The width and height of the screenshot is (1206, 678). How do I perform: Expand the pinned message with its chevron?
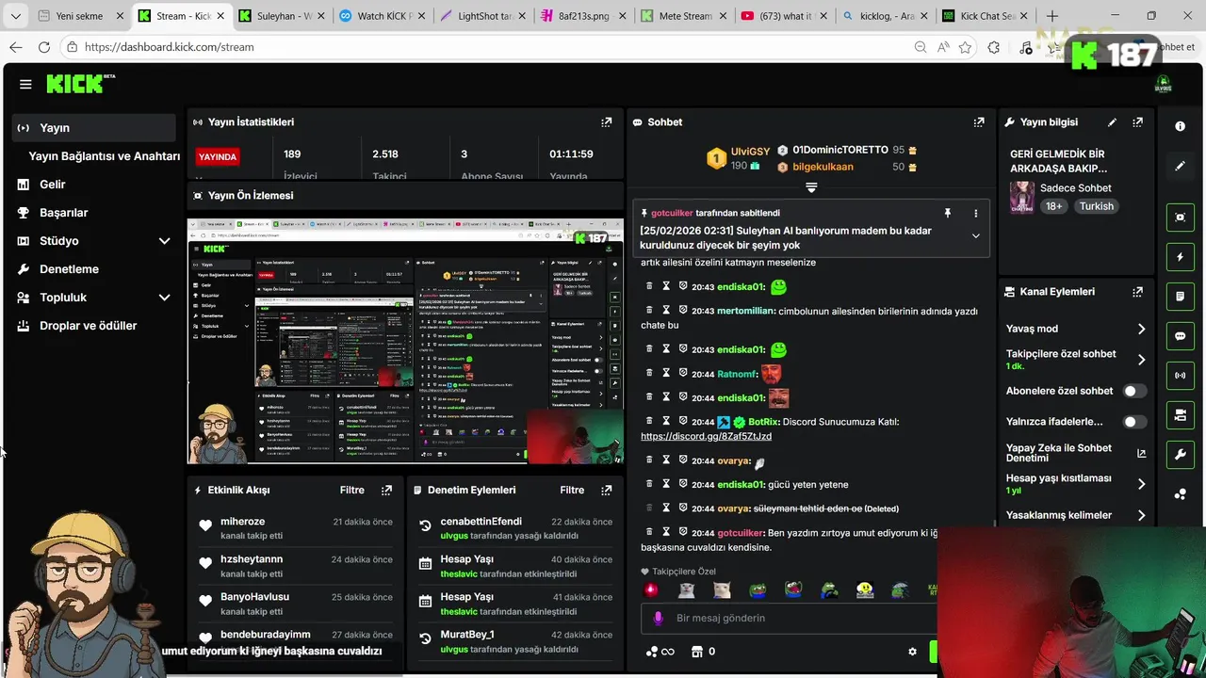976,236
